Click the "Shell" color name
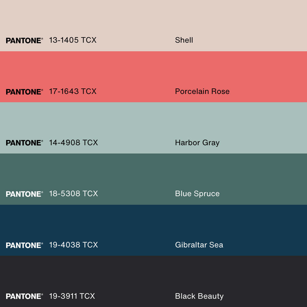The width and height of the screenshot is (307, 307). 184,40
